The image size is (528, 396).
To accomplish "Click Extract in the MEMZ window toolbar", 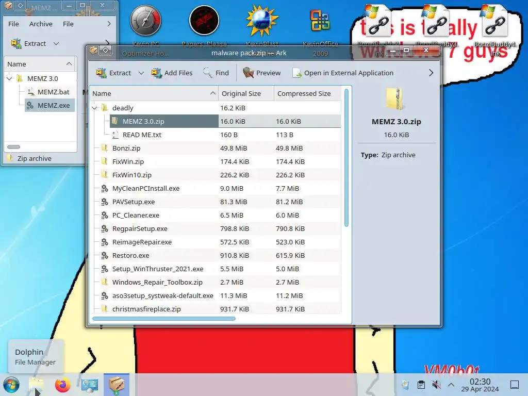I will pos(28,43).
